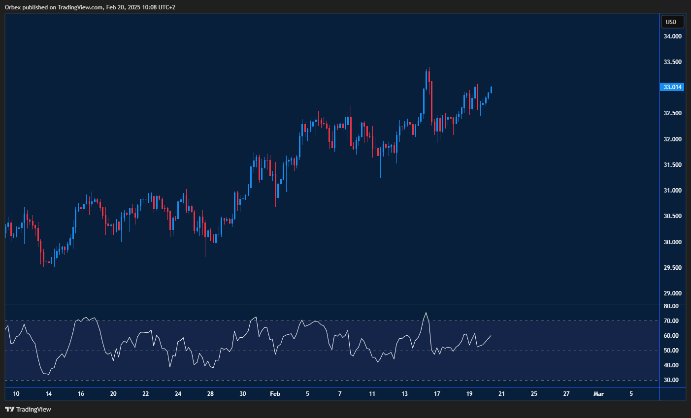
Task: Select the current price label 33.014
Action: click(x=671, y=87)
